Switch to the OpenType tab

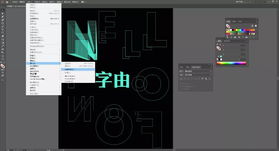pos(196,67)
